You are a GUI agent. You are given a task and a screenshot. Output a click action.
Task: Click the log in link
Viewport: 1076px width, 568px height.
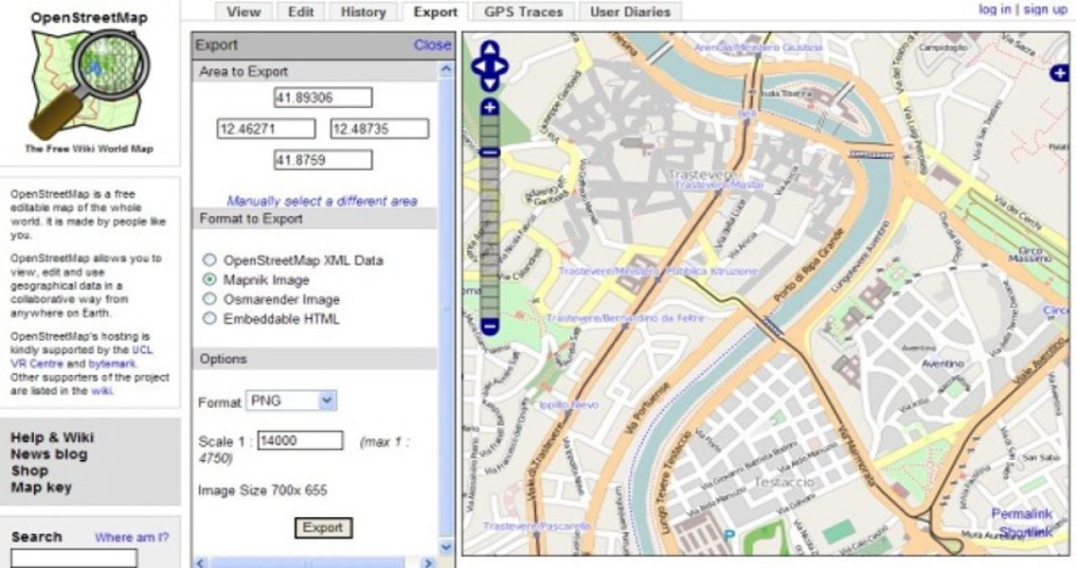[x=995, y=9]
